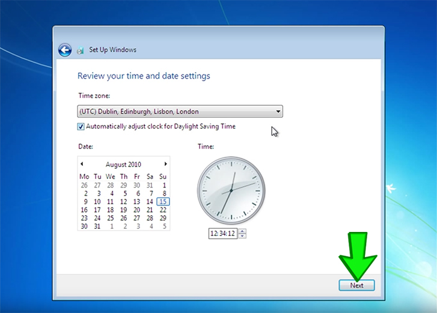Select August 10 in the calendar
437x313 pixels.
click(x=97, y=202)
